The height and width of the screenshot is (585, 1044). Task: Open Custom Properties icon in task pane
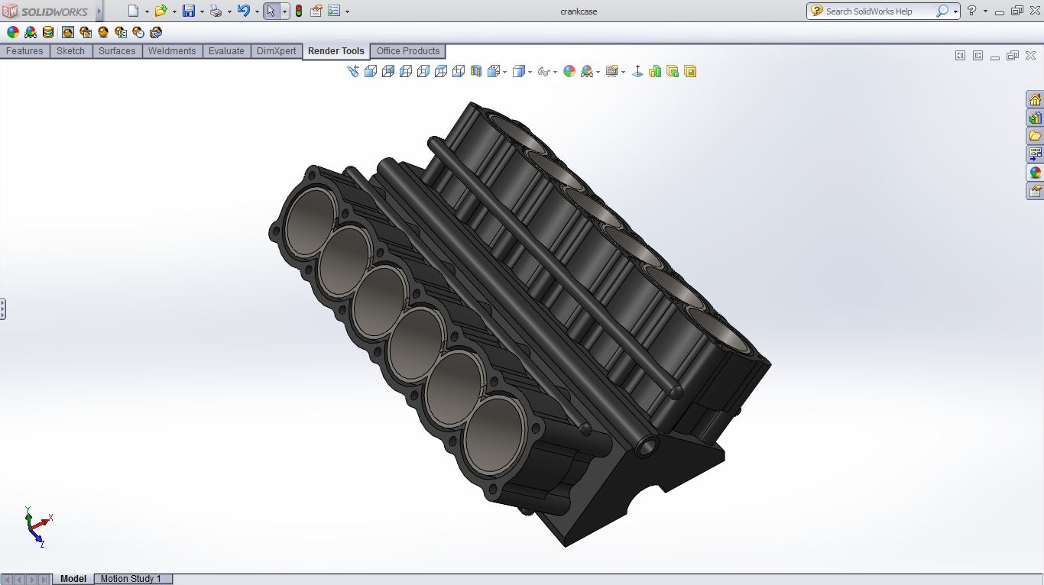[1035, 191]
